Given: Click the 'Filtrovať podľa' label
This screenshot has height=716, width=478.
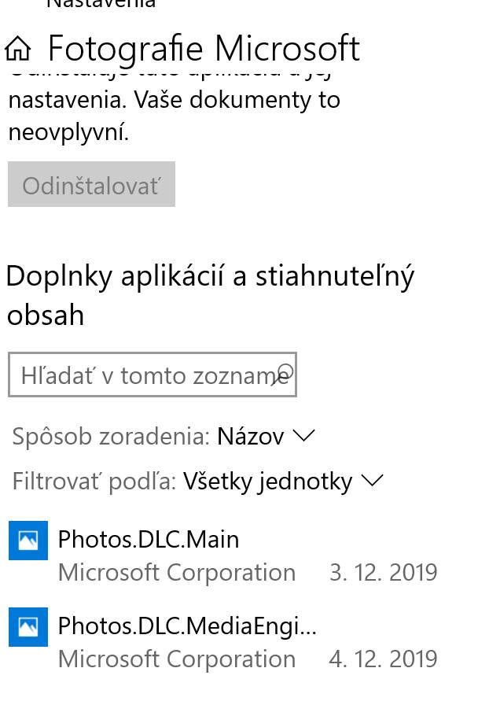Looking at the screenshot, I should pyautogui.click(x=94, y=481).
